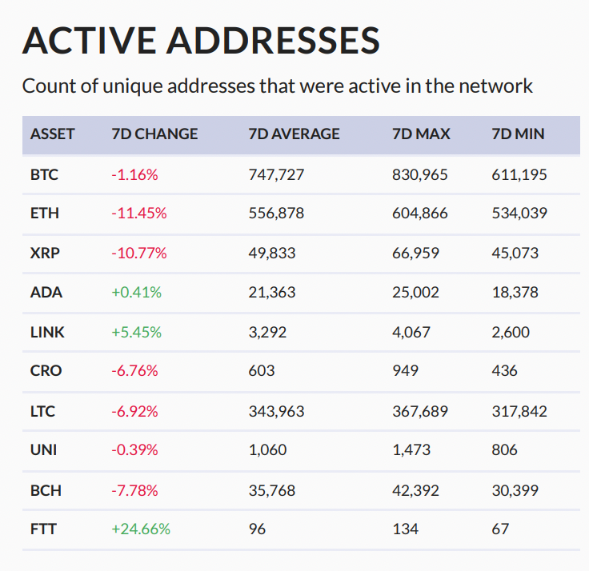Select the BTC asset row label

pyautogui.click(x=44, y=174)
